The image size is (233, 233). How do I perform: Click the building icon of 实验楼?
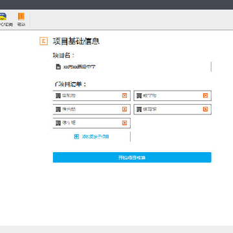(58, 96)
